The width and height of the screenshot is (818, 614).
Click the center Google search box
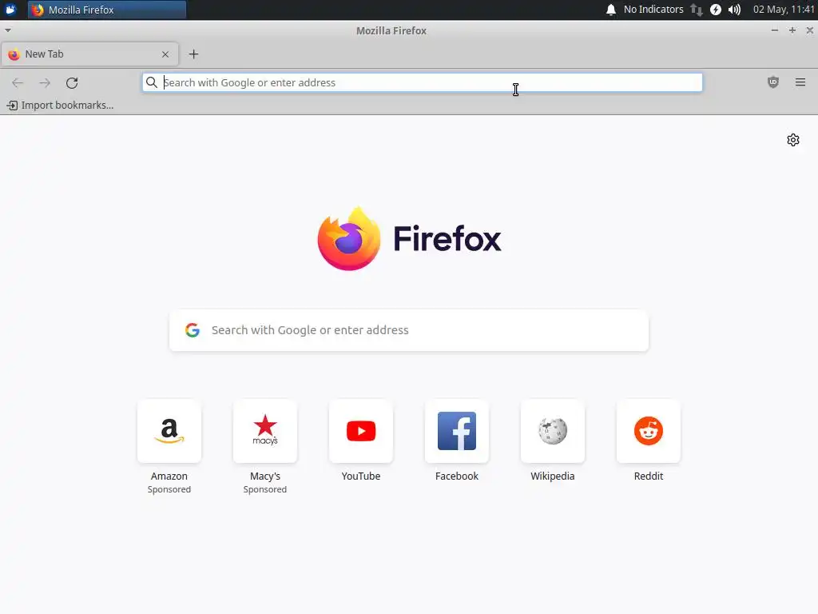[x=409, y=330]
